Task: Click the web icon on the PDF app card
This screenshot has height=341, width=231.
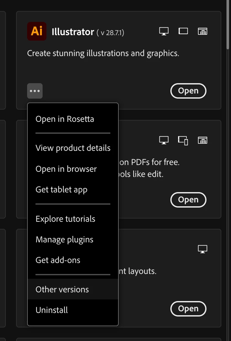Action: tap(203, 140)
